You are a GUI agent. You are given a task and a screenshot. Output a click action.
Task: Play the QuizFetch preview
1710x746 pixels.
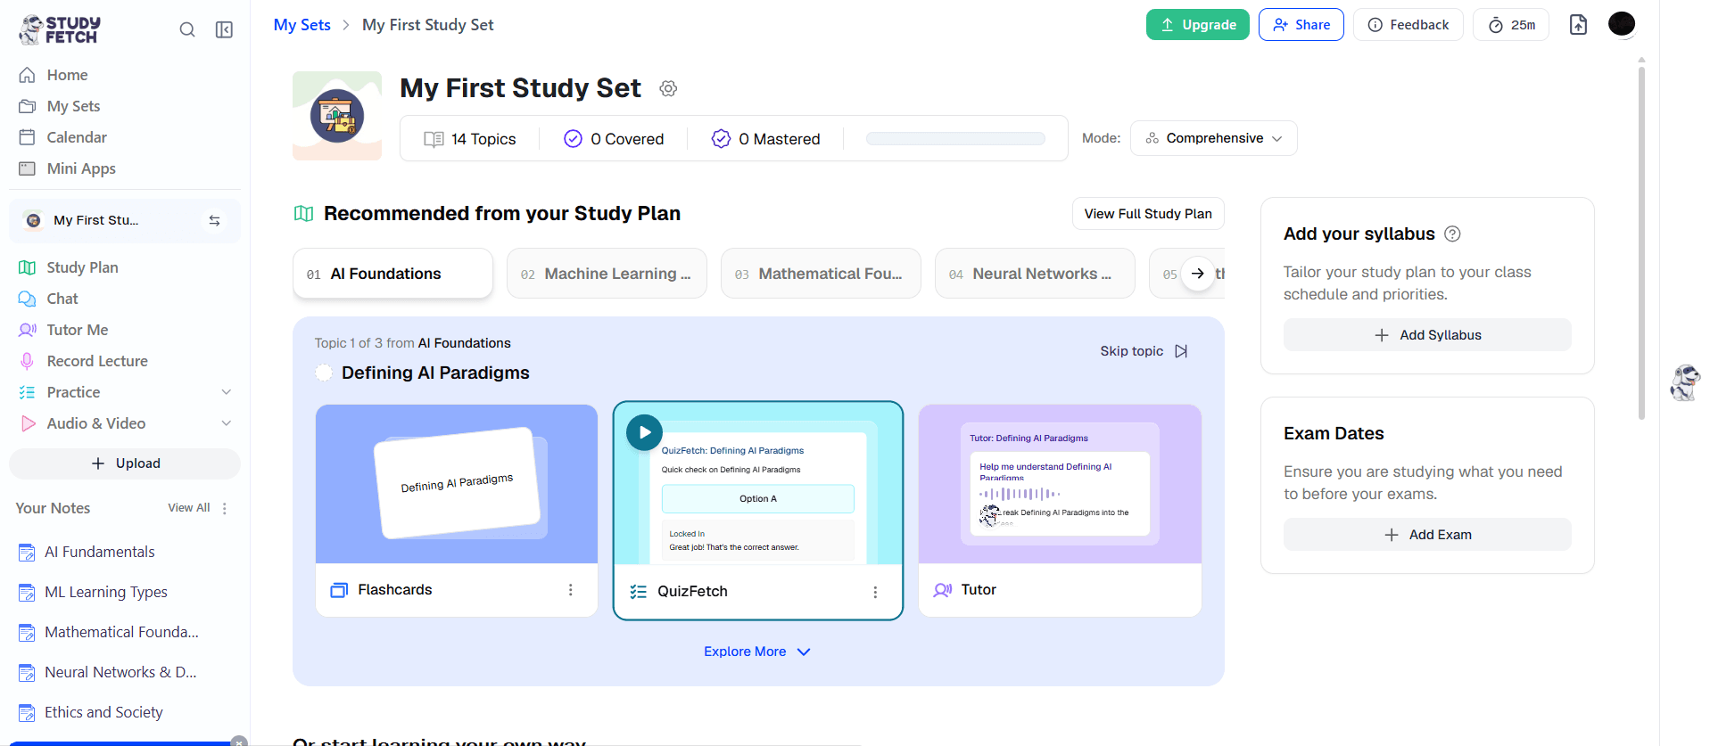644,433
